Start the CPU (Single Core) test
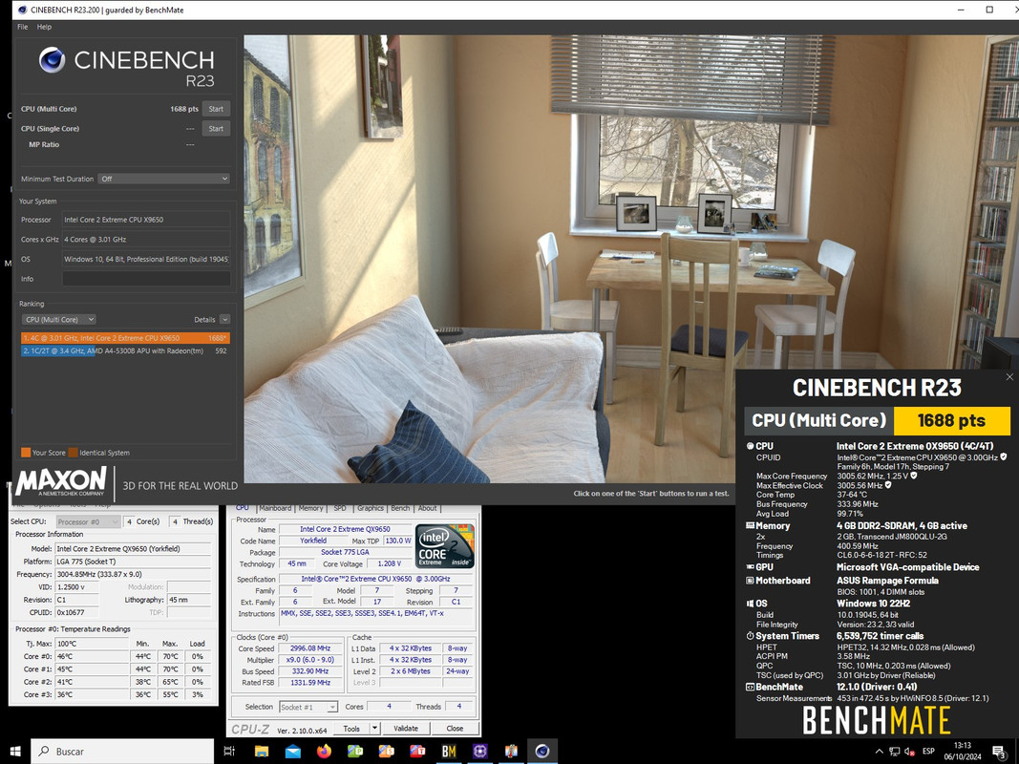Image resolution: width=1019 pixels, height=764 pixels. pyautogui.click(x=216, y=129)
